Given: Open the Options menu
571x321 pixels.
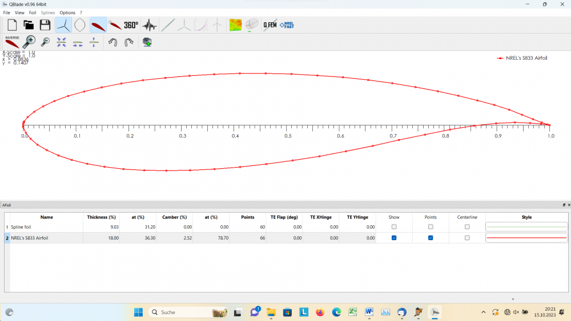Looking at the screenshot, I should click(67, 13).
